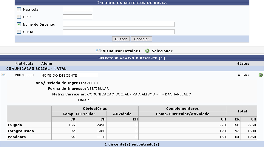Uncheck the Nome do Discente checkbox
The height and width of the screenshot is (147, 264).
pyautogui.click(x=19, y=24)
